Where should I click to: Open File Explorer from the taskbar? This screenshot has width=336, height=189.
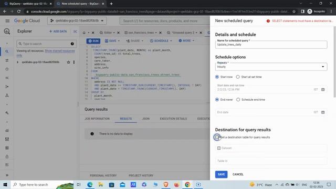click(x=100, y=184)
